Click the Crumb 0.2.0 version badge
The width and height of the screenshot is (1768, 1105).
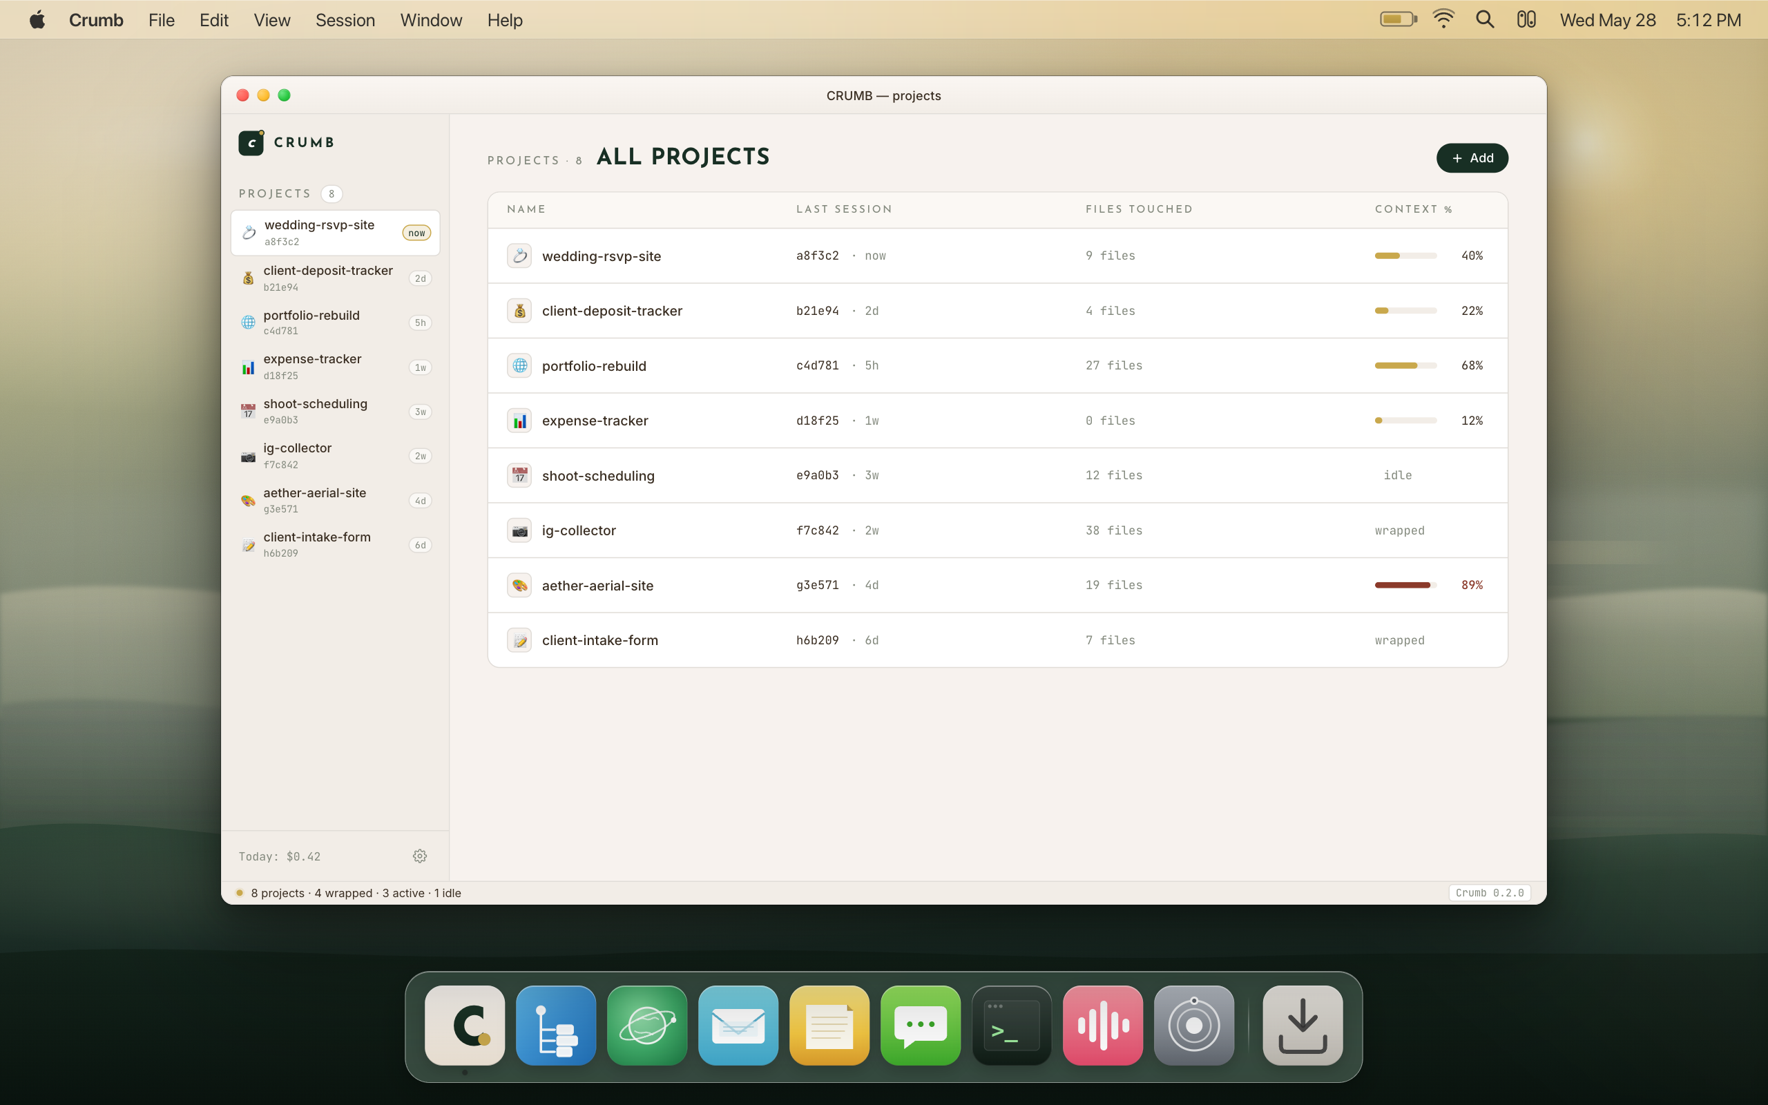[x=1489, y=893]
